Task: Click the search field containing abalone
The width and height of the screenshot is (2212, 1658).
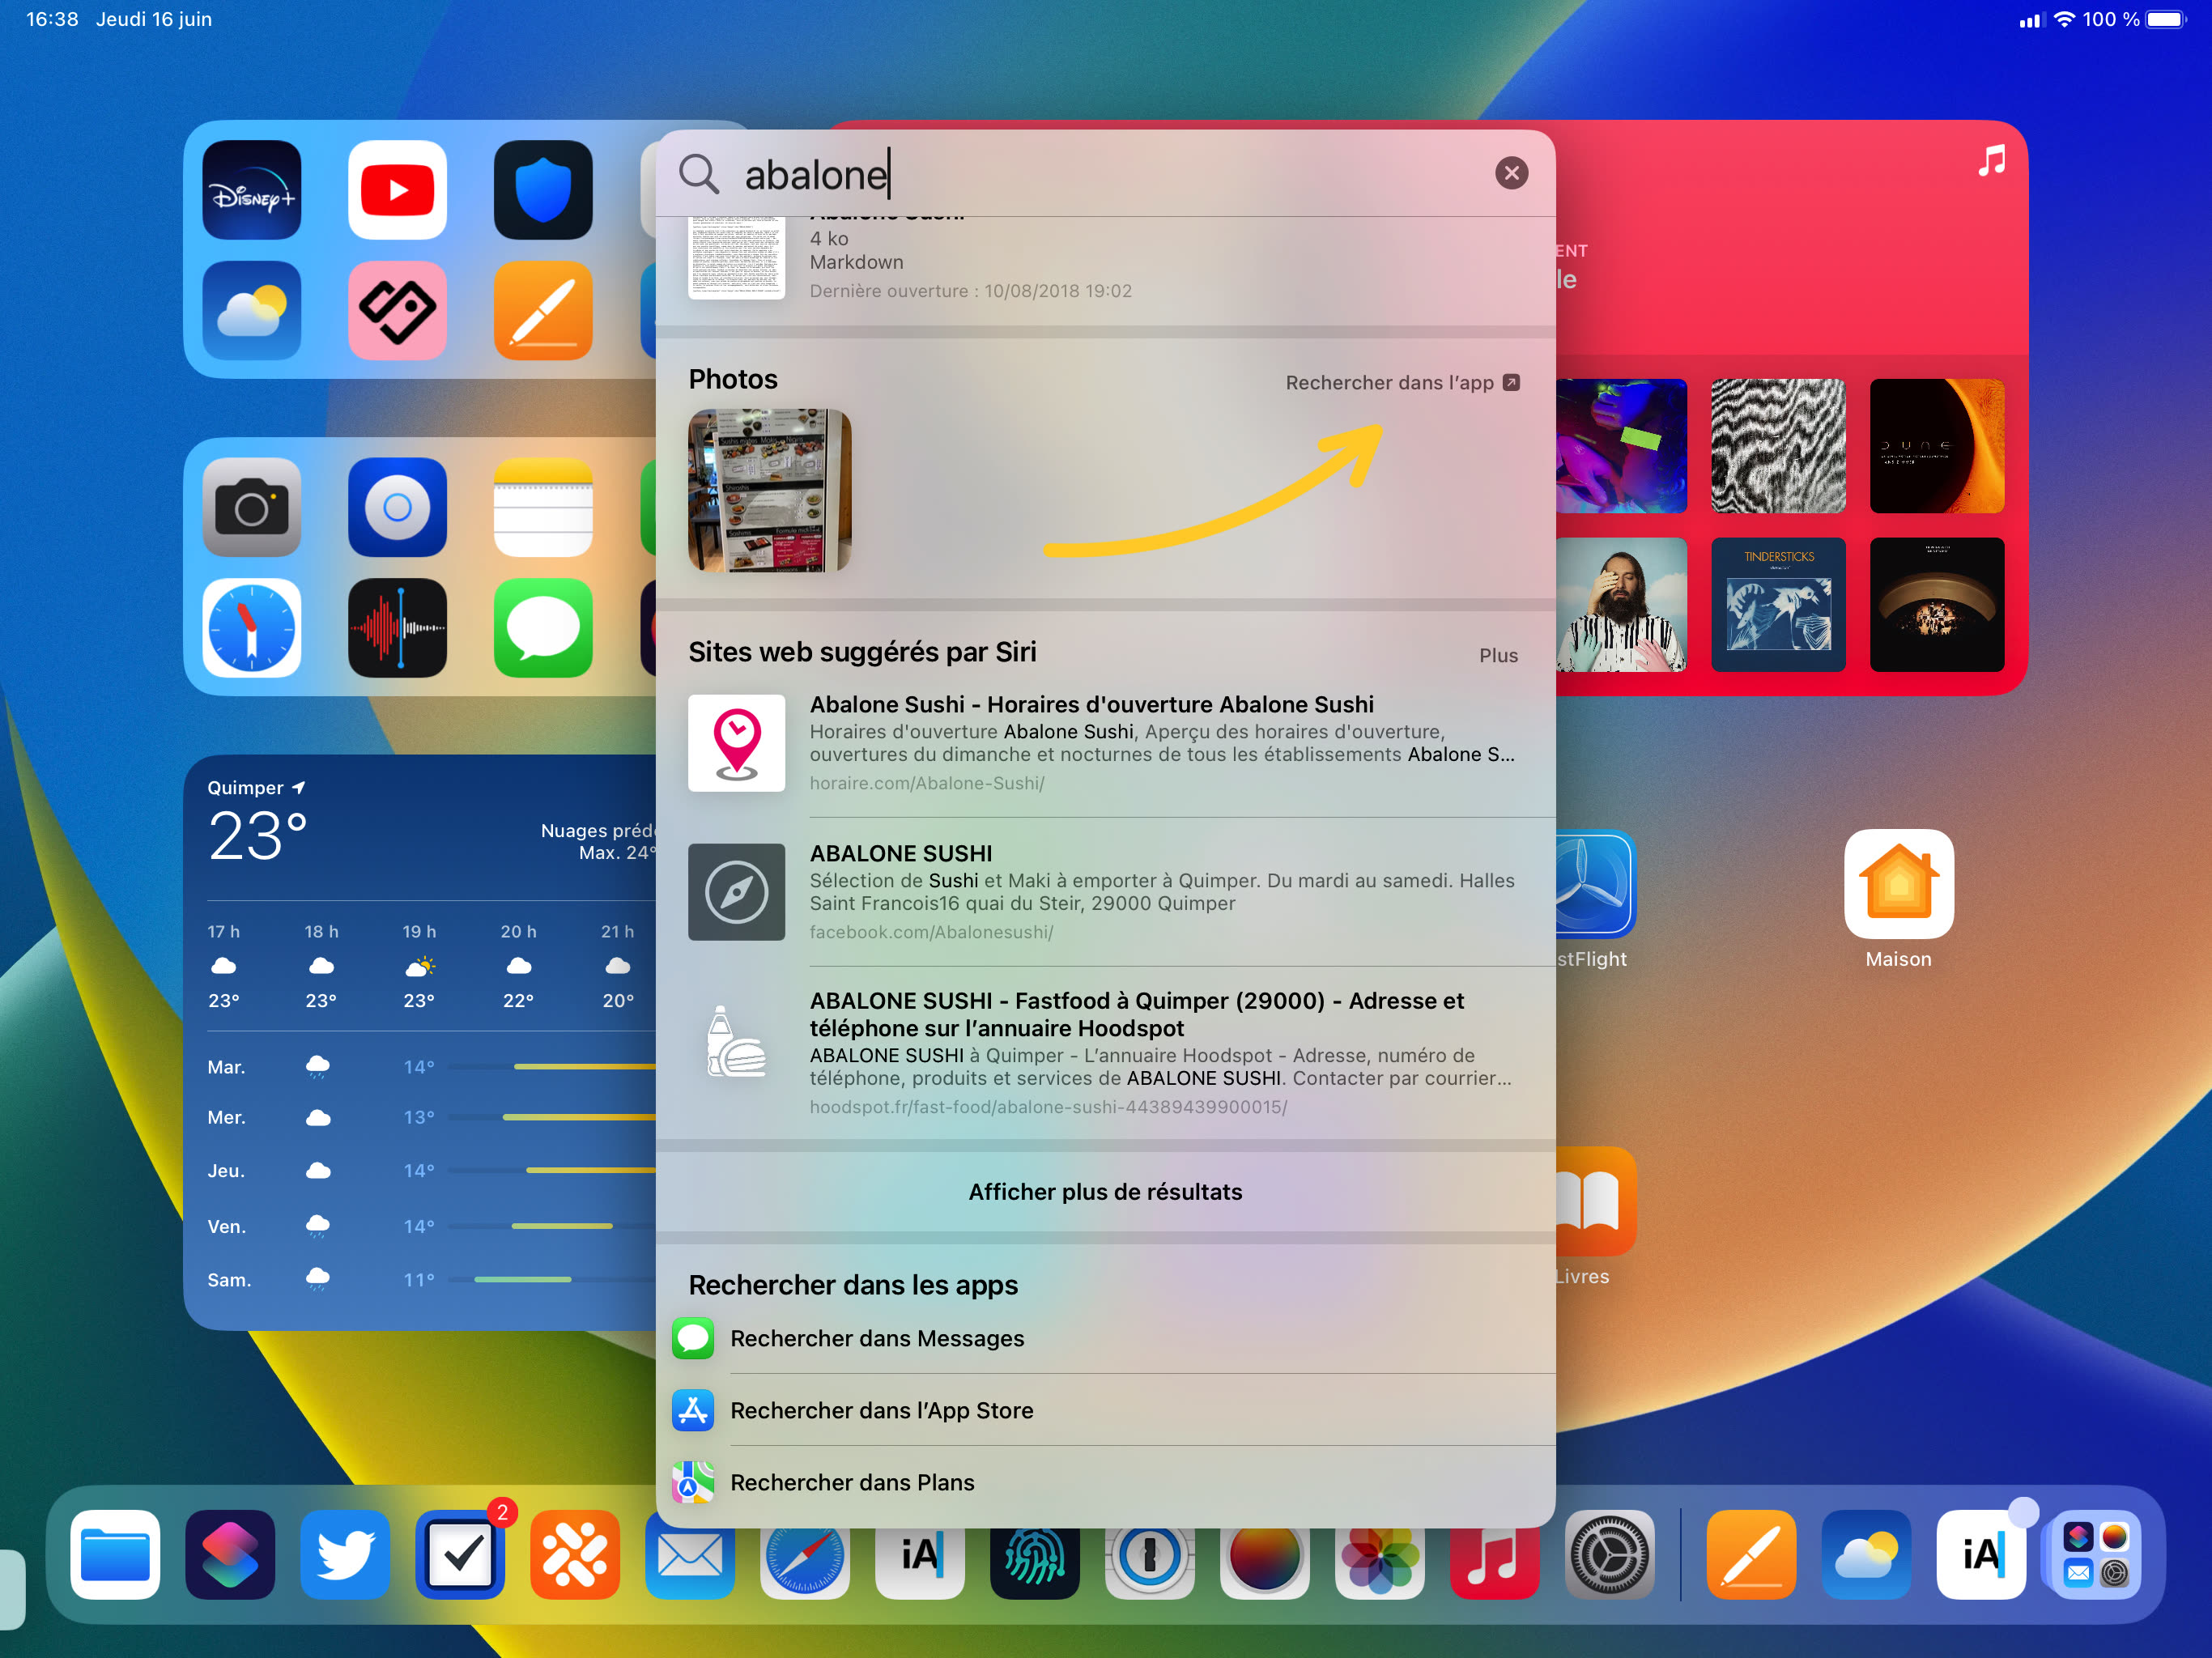Action: 1105,174
